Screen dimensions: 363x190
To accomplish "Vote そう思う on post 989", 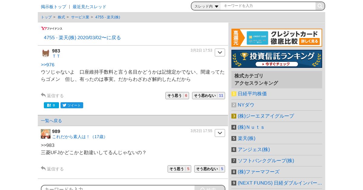I will (x=179, y=169).
